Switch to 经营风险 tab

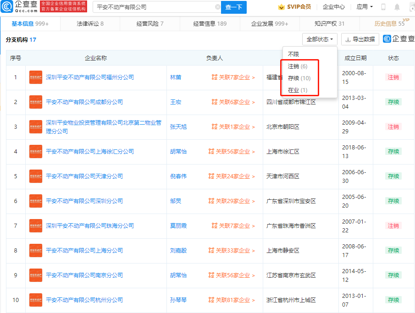tap(150, 24)
